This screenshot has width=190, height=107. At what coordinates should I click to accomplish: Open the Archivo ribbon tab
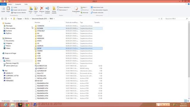click(x=3, y=4)
